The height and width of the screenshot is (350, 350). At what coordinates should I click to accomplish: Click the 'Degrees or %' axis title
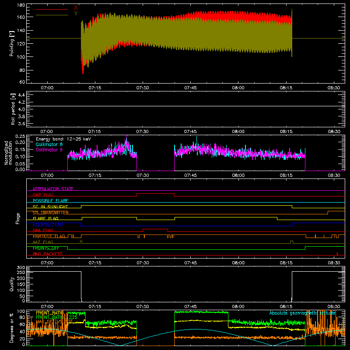12,328
